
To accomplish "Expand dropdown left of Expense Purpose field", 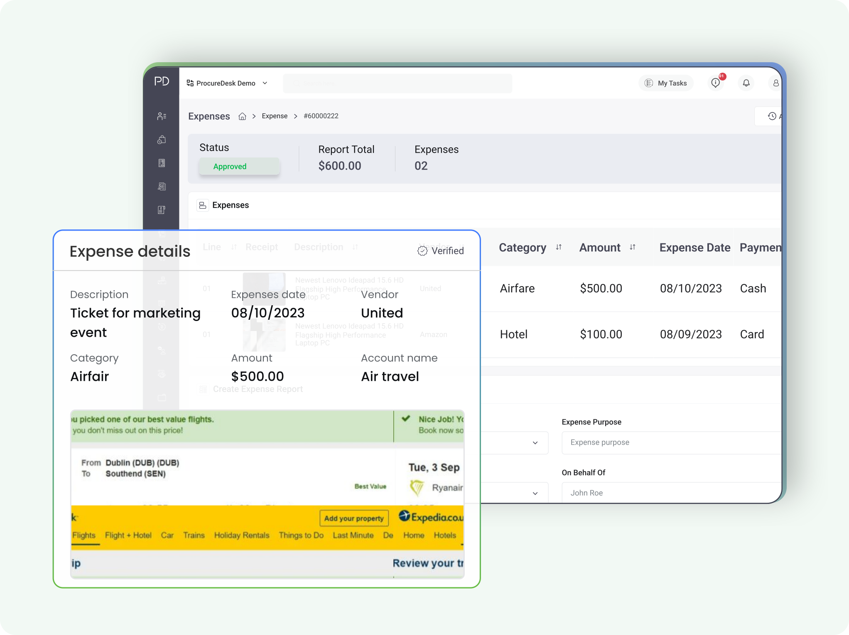I will [535, 443].
